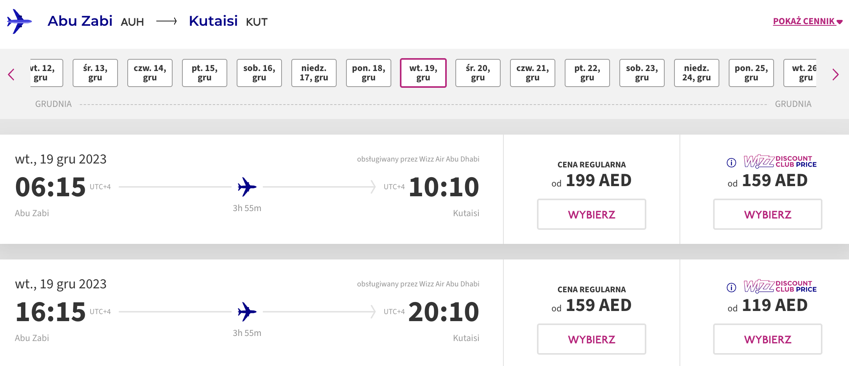Viewport: 849px width, 366px height.
Task: Show later dates with right arrow
Action: point(835,74)
